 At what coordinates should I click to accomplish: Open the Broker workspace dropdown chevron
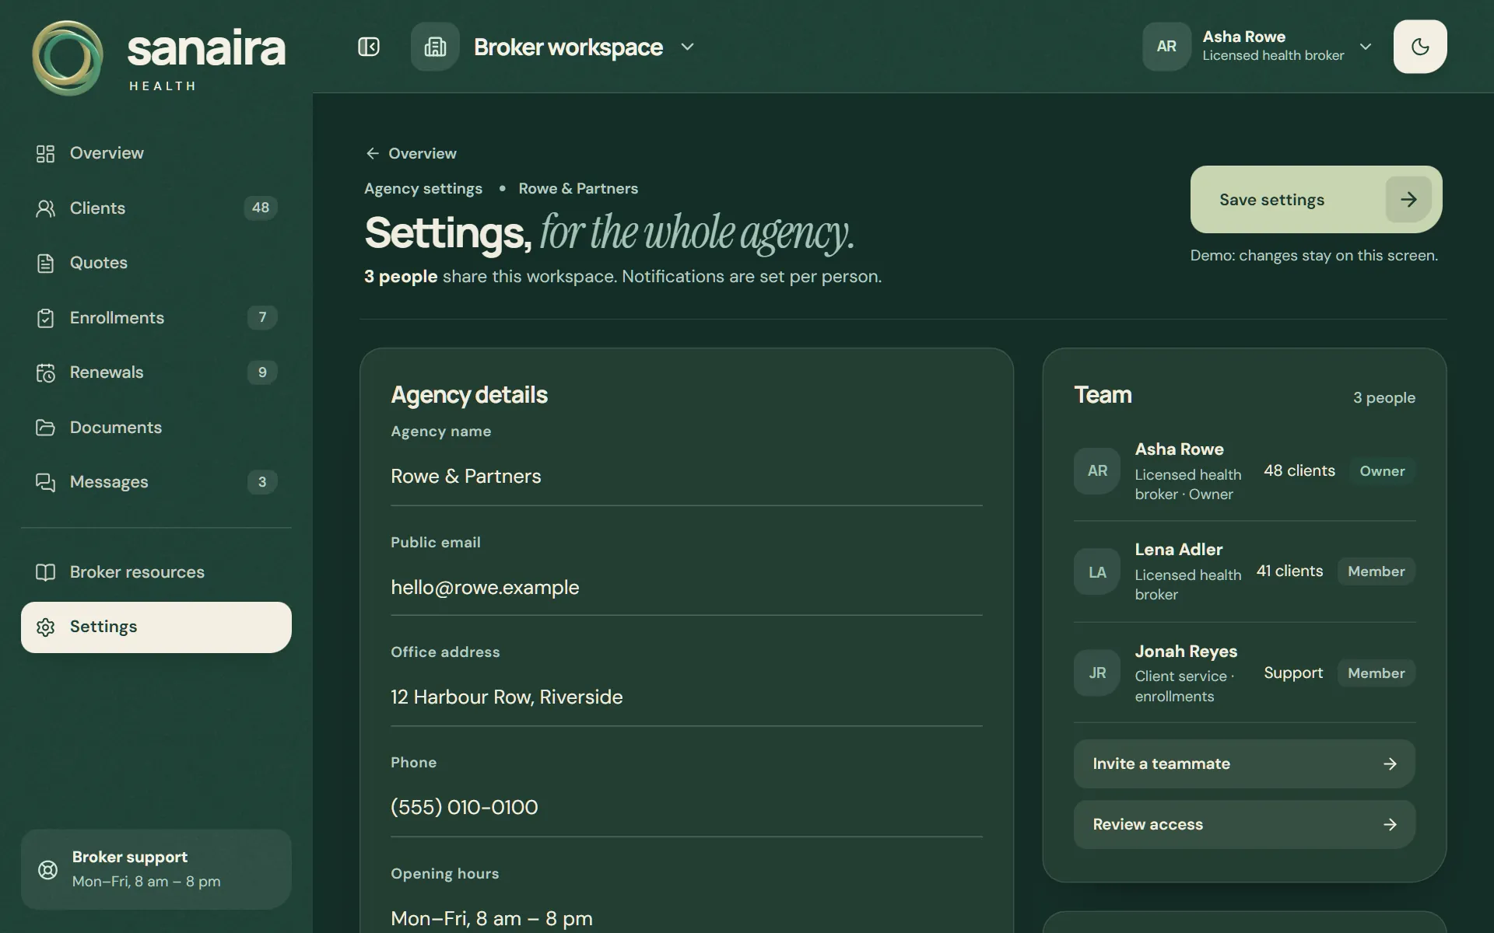687,47
